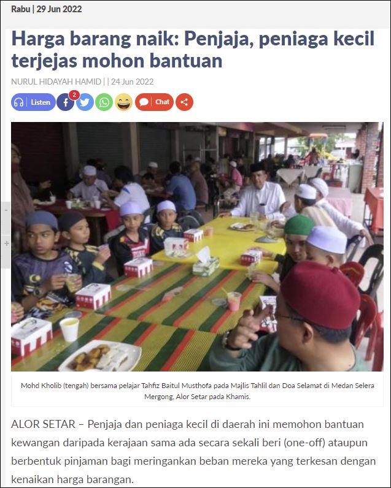
Task: Click the header date Rabu 29 Jun 2022
Action: [x=47, y=9]
